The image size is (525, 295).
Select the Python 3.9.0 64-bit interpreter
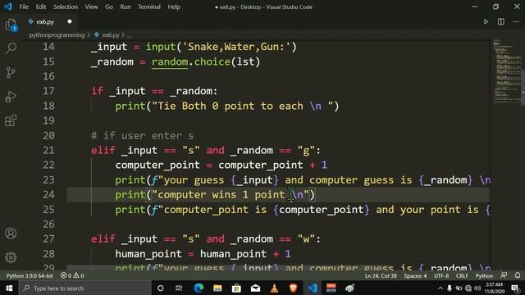[x=30, y=275]
